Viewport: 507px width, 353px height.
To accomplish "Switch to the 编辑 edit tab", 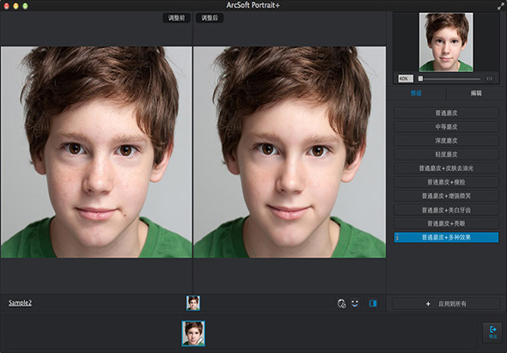I will tap(476, 94).
